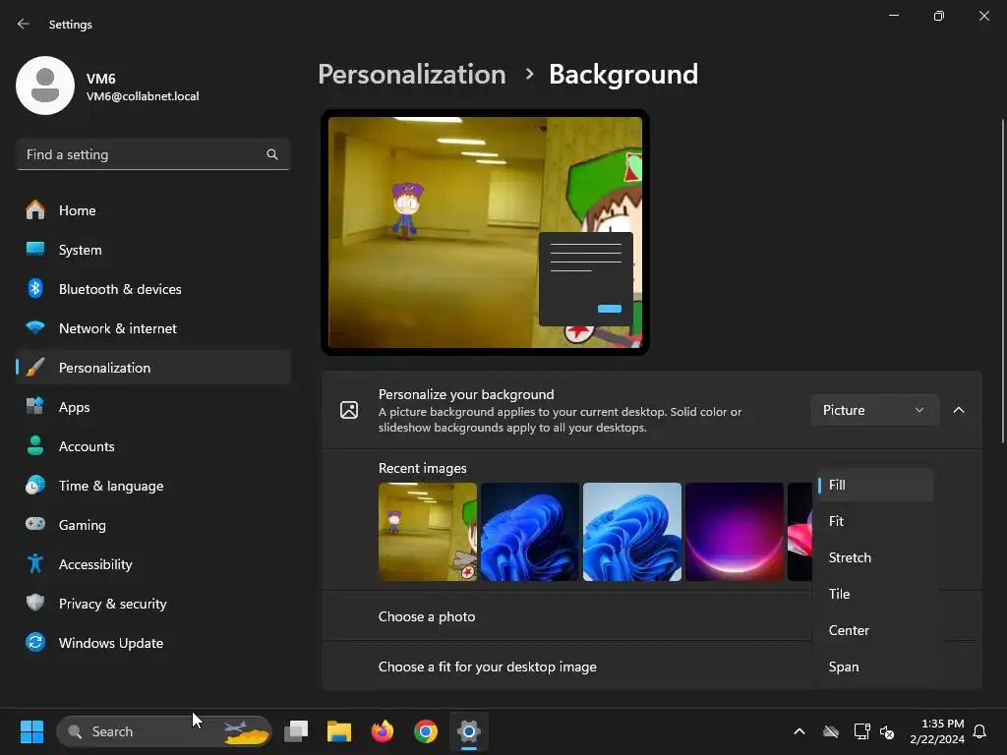
Task: Launch Firefox from the taskbar
Action: pyautogui.click(x=383, y=731)
